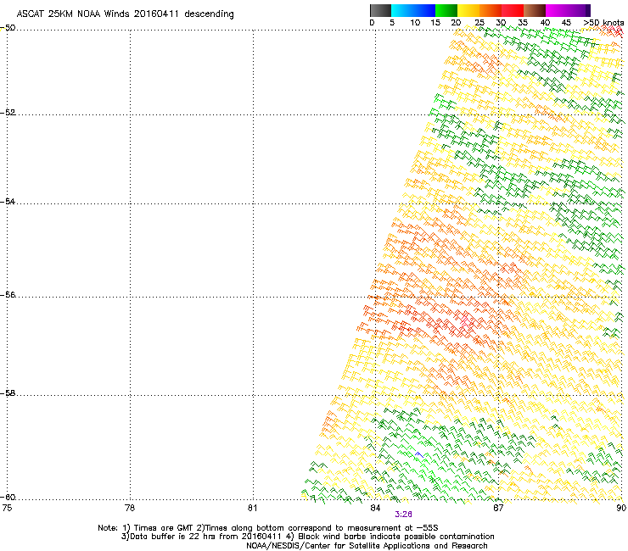This screenshot has width=628, height=551.
Task: Click the -54 latitude axis label
Action: pyautogui.click(x=8, y=201)
